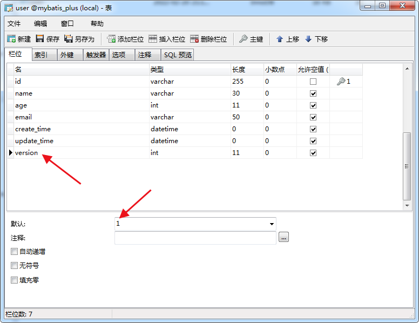Open the 文件 (File) menu
This screenshot has height=323, width=419.
pos(14,24)
